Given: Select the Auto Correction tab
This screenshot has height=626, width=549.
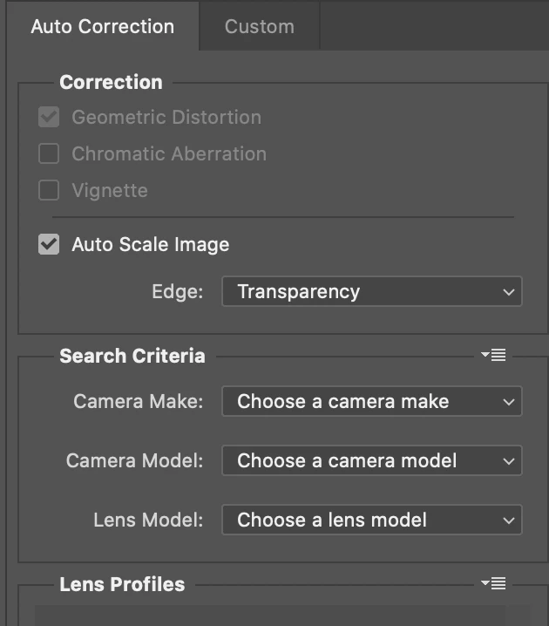Looking at the screenshot, I should pyautogui.click(x=102, y=26).
